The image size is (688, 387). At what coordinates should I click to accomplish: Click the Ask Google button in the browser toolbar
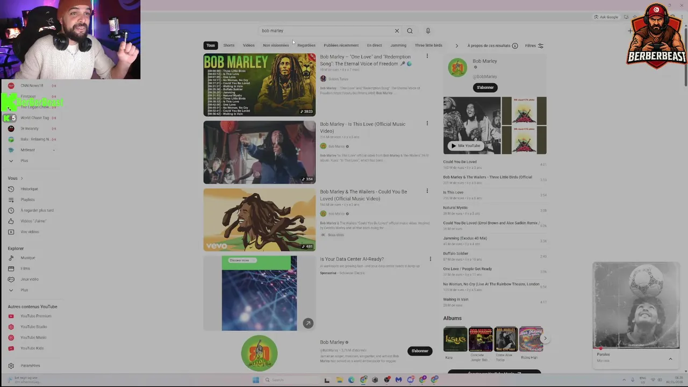click(606, 17)
